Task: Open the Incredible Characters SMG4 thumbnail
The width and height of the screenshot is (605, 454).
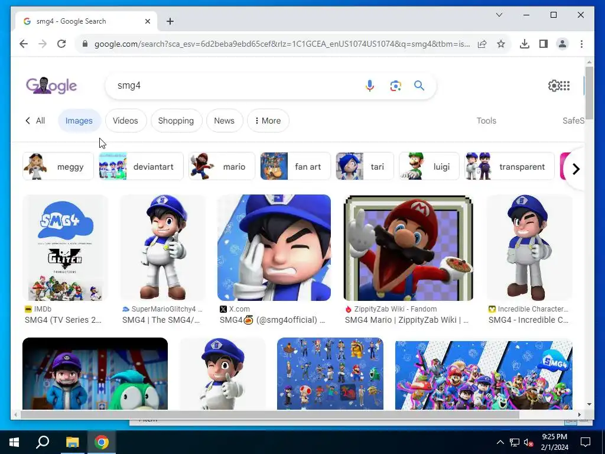Action: 529,248
